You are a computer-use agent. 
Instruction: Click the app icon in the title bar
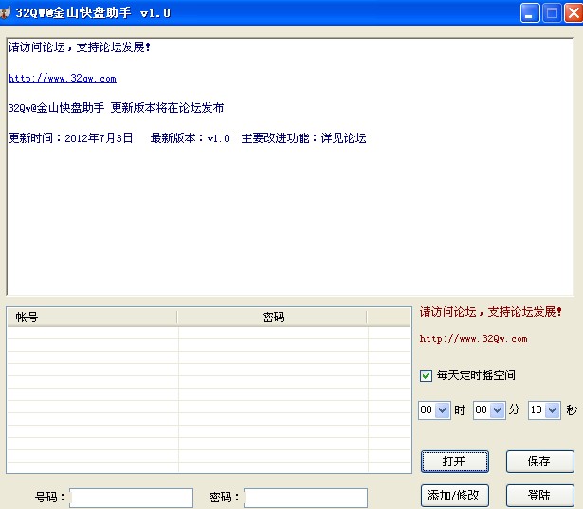[5, 13]
